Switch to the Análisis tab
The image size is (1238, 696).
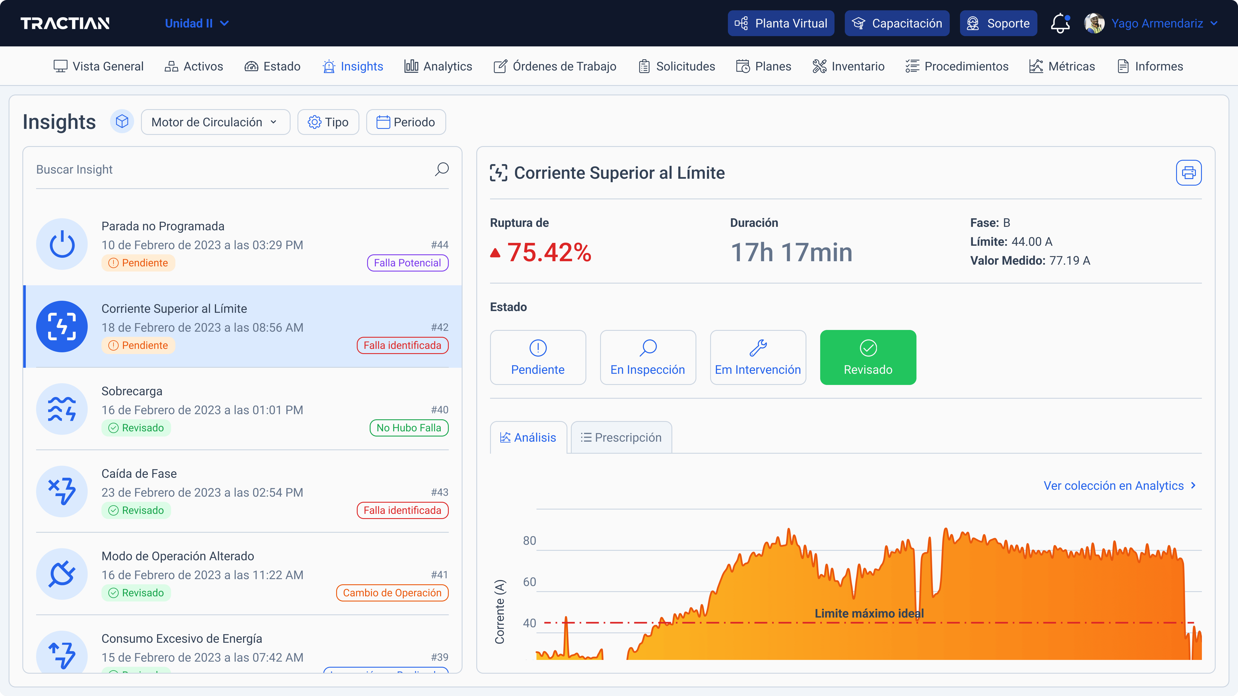(528, 438)
